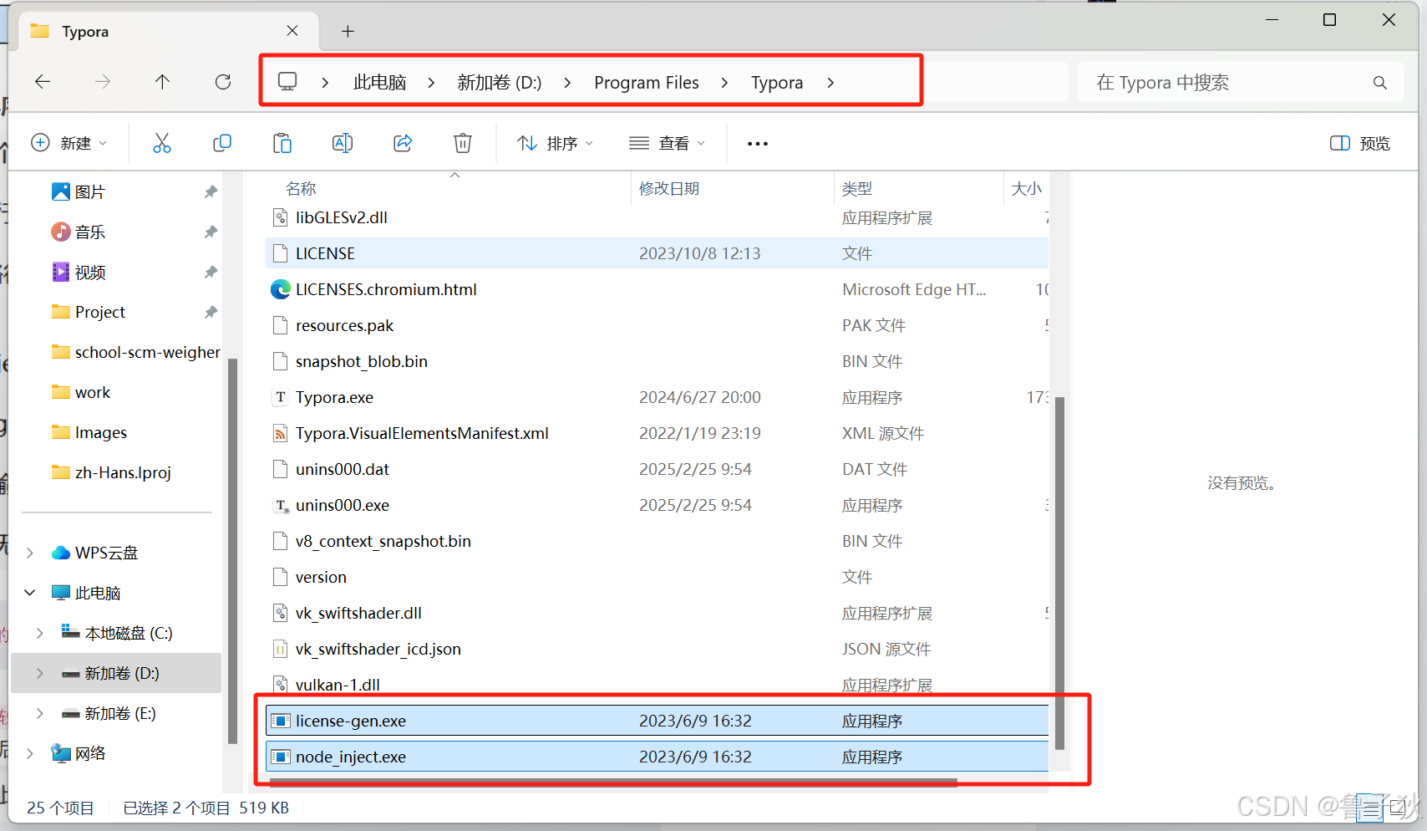The width and height of the screenshot is (1427, 831).
Task: Select the Typora.VisualElementsManifest.xml icon
Action: point(281,433)
